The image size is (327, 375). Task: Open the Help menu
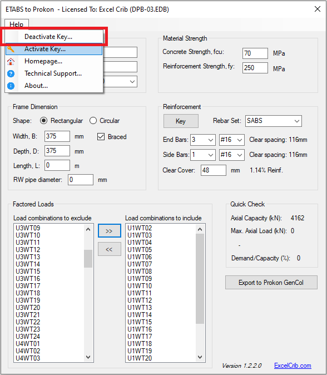point(17,24)
